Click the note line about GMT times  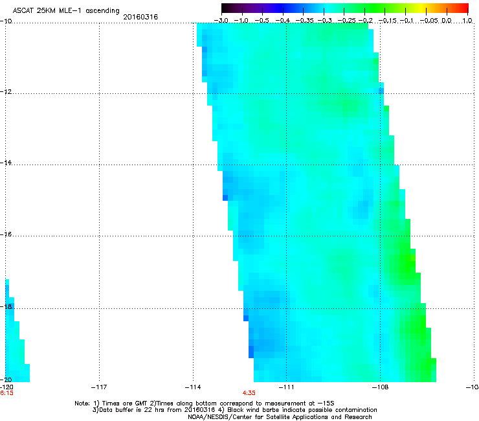(x=205, y=404)
